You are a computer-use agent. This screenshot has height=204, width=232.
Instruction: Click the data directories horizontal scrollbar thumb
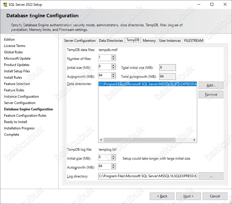click(x=140, y=140)
